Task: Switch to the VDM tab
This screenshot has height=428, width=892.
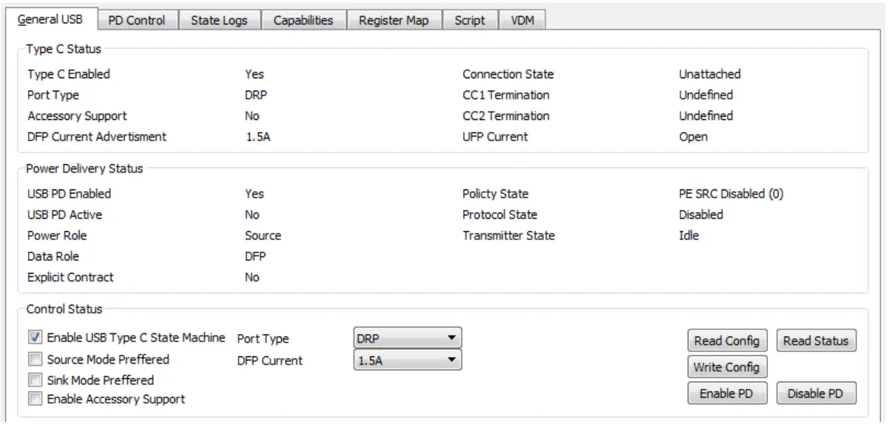Action: coord(523,21)
